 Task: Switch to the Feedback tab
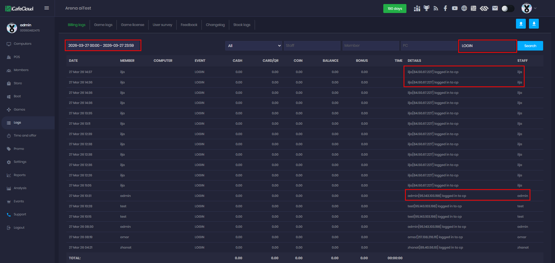click(189, 25)
